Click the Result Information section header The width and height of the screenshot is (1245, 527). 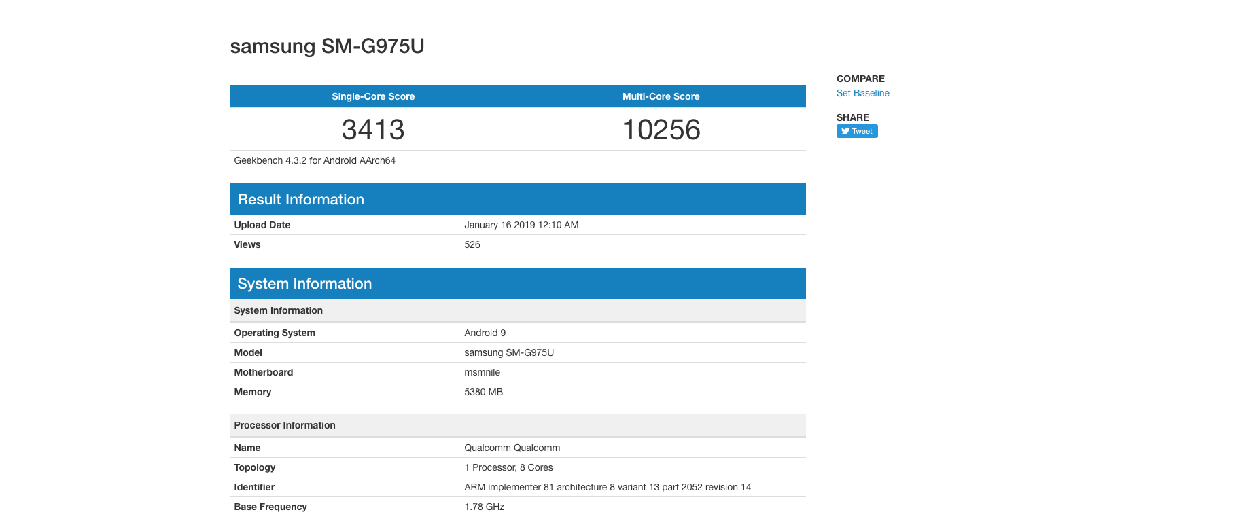300,199
